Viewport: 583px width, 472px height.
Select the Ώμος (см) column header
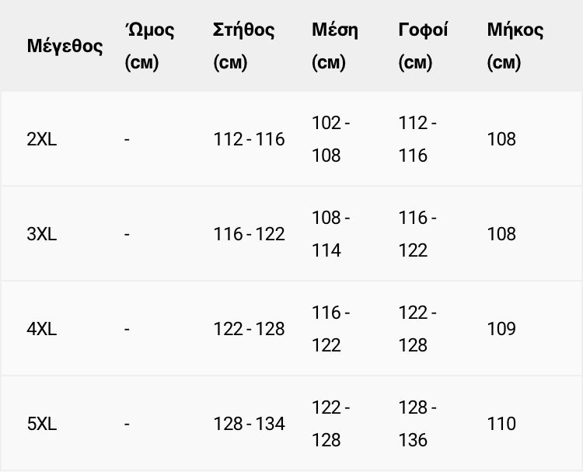(x=149, y=46)
